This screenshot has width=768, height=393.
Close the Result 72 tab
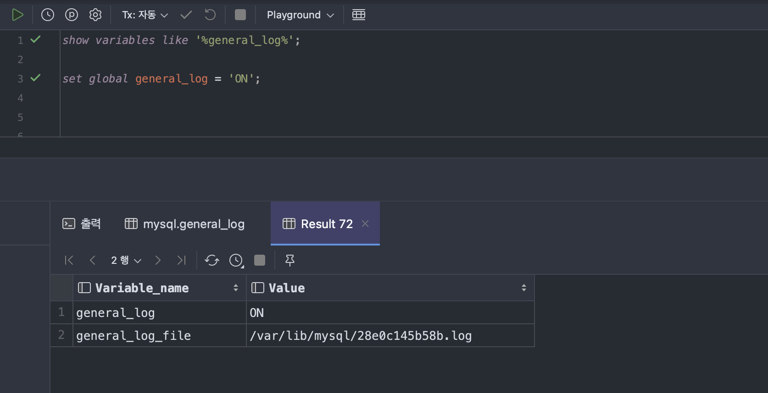click(x=365, y=224)
